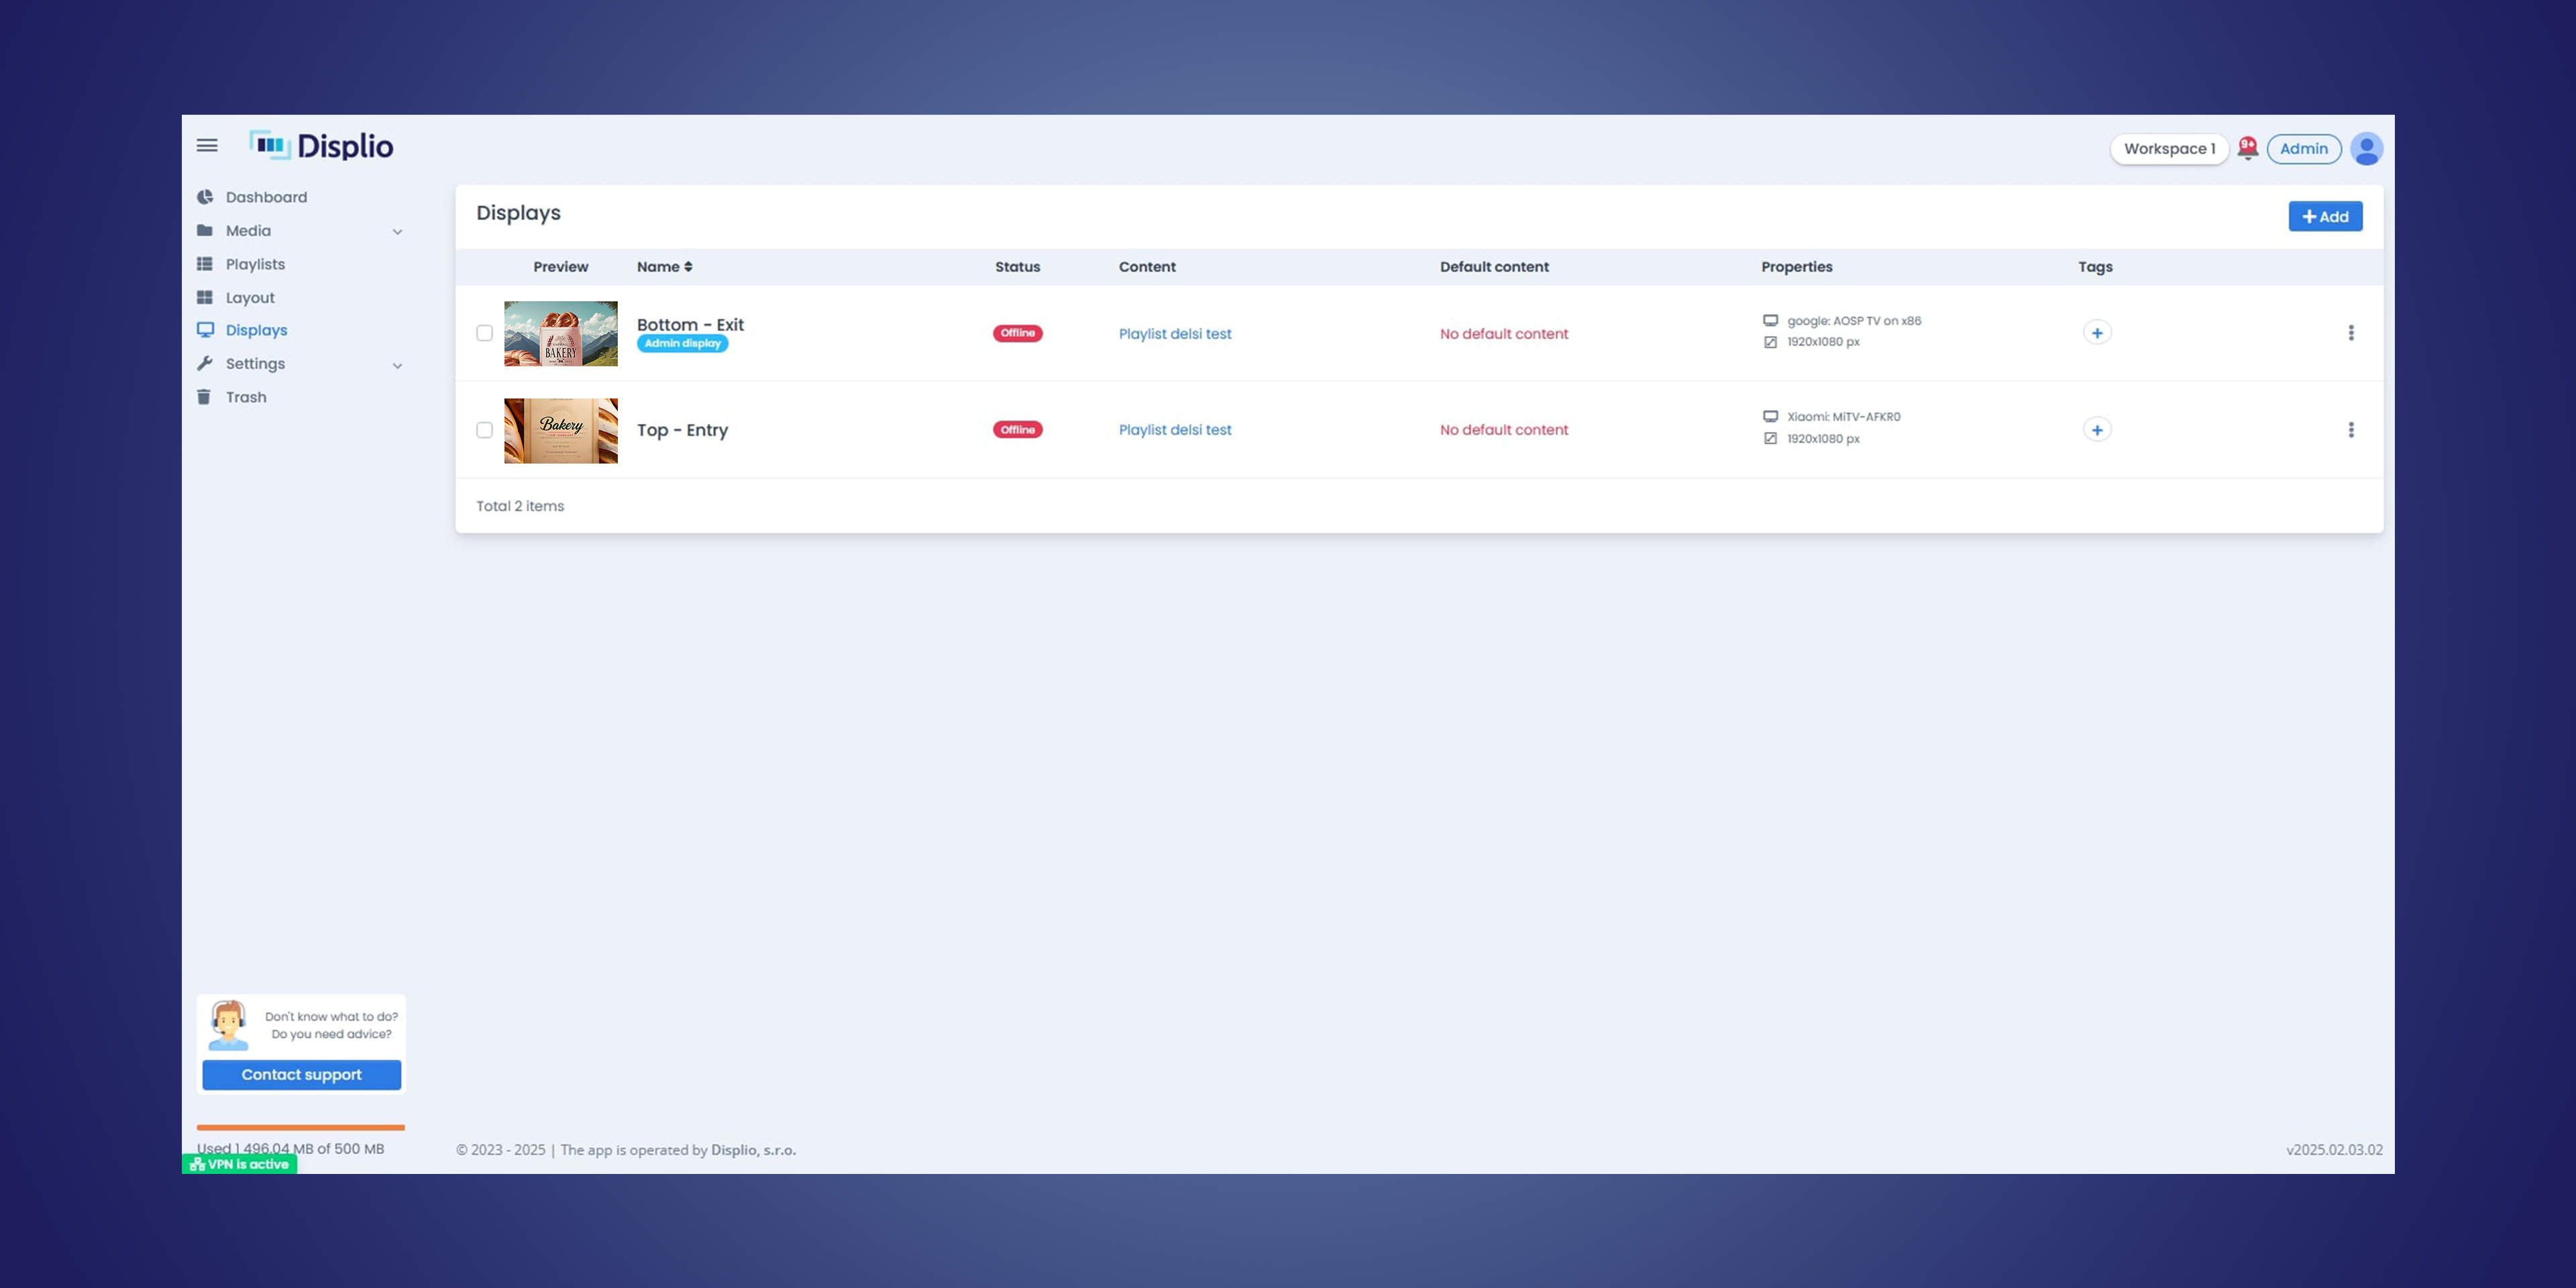Open the Trash section

click(x=246, y=397)
